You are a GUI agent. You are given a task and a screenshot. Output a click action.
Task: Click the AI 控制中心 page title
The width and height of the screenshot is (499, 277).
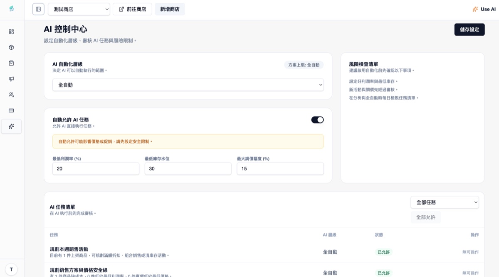pos(66,29)
